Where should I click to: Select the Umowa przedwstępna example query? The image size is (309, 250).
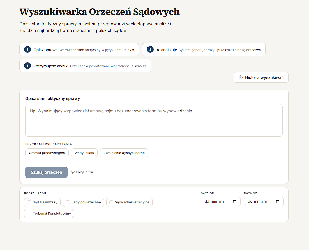(47, 153)
